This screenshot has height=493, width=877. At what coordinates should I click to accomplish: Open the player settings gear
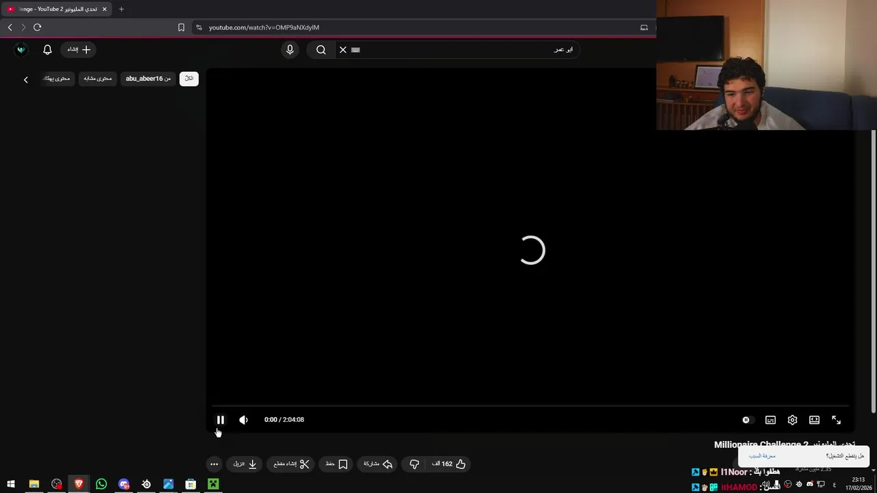point(792,420)
